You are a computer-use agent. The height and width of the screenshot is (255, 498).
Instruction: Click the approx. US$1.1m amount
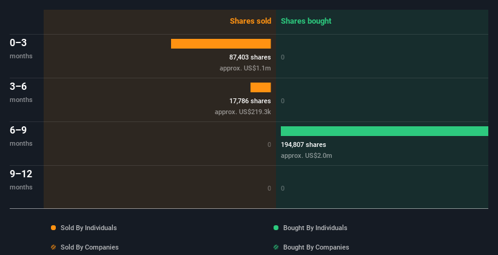click(x=245, y=68)
